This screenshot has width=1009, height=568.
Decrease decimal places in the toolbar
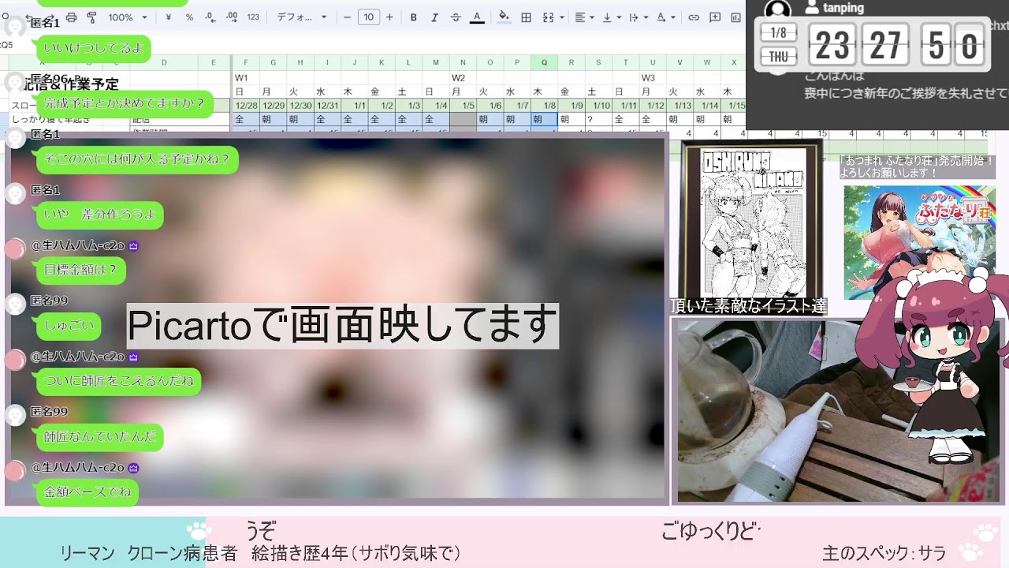[210, 17]
